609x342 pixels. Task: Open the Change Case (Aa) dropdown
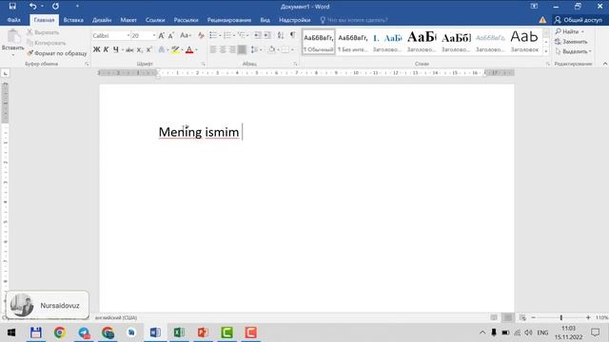coord(186,35)
